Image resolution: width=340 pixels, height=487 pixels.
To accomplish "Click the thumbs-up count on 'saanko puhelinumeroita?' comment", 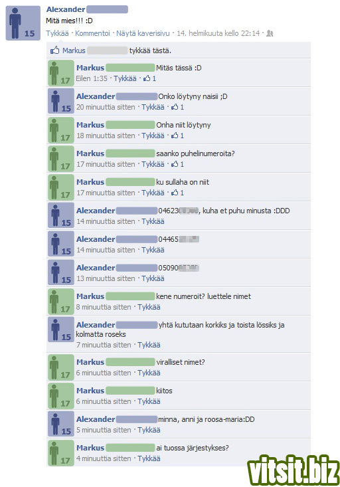I will pos(177,164).
